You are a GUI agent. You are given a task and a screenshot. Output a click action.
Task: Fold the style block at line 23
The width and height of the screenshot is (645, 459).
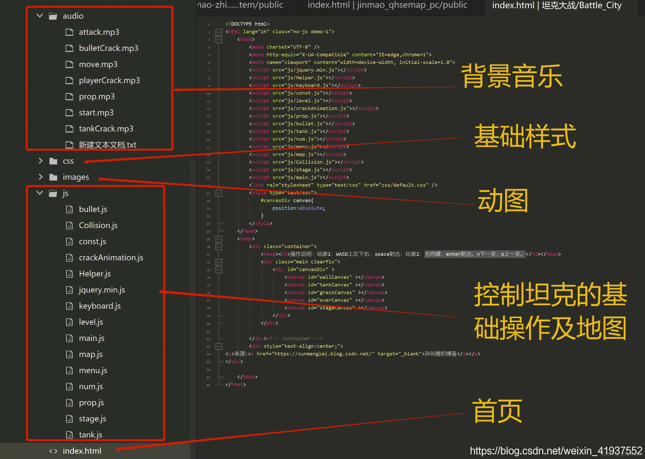(x=218, y=193)
